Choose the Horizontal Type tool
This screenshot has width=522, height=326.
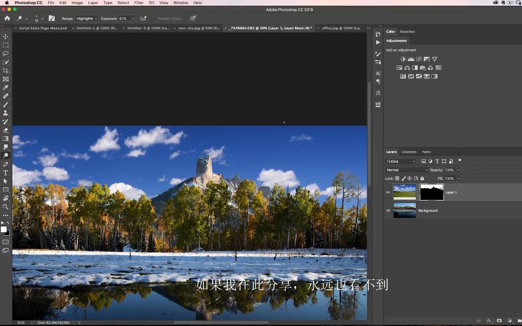(5, 173)
